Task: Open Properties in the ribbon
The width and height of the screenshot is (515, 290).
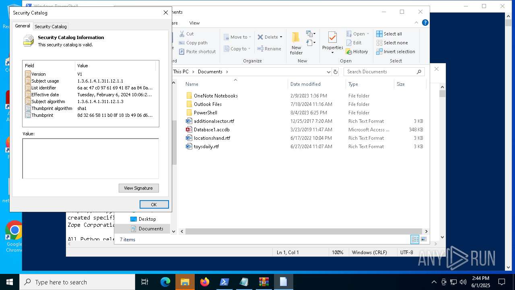Action: (332, 42)
